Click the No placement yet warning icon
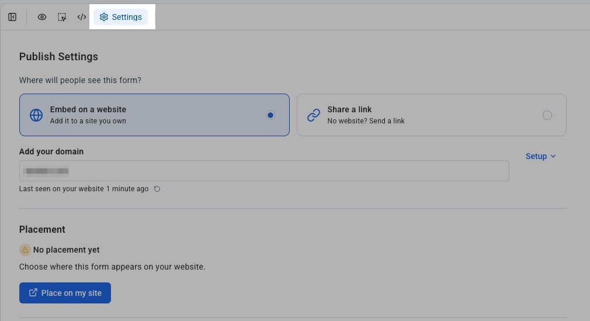Image resolution: width=590 pixels, height=321 pixels. click(25, 250)
